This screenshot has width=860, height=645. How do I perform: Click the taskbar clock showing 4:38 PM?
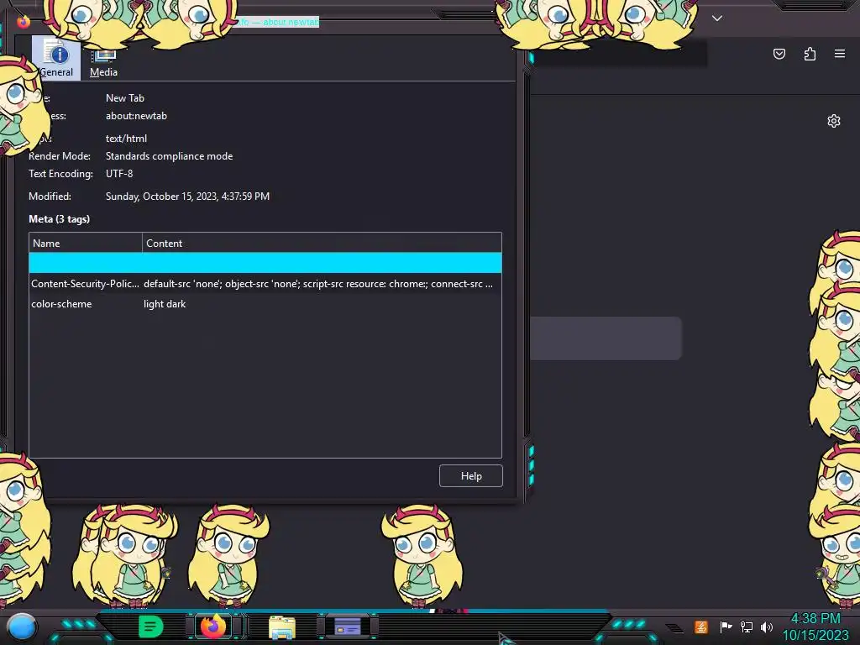point(815,627)
